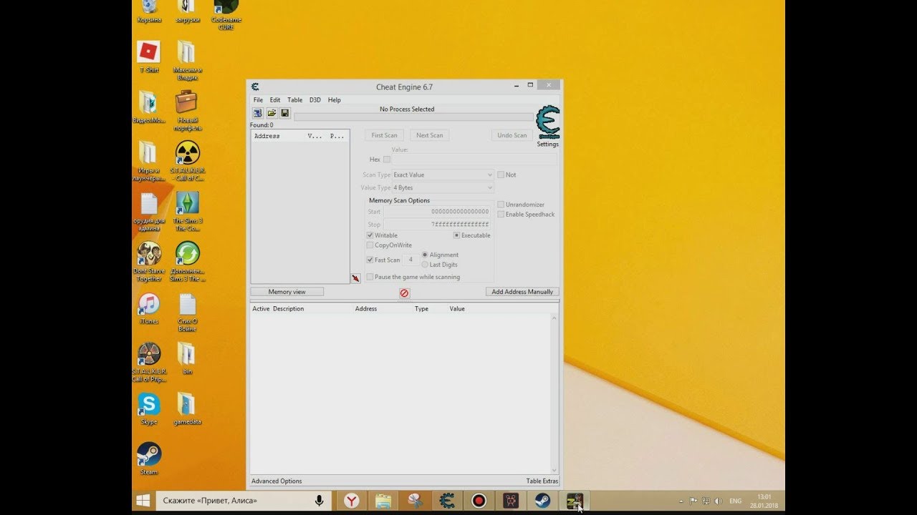Show hidden system tray icons arrow

tap(682, 501)
